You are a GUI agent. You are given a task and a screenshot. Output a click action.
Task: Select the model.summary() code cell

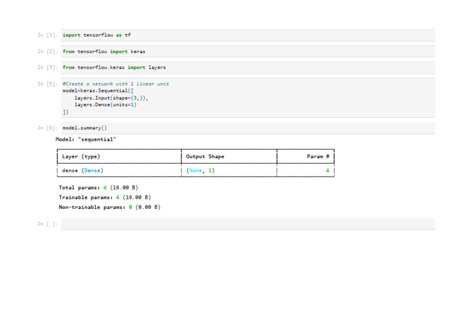tap(248, 128)
